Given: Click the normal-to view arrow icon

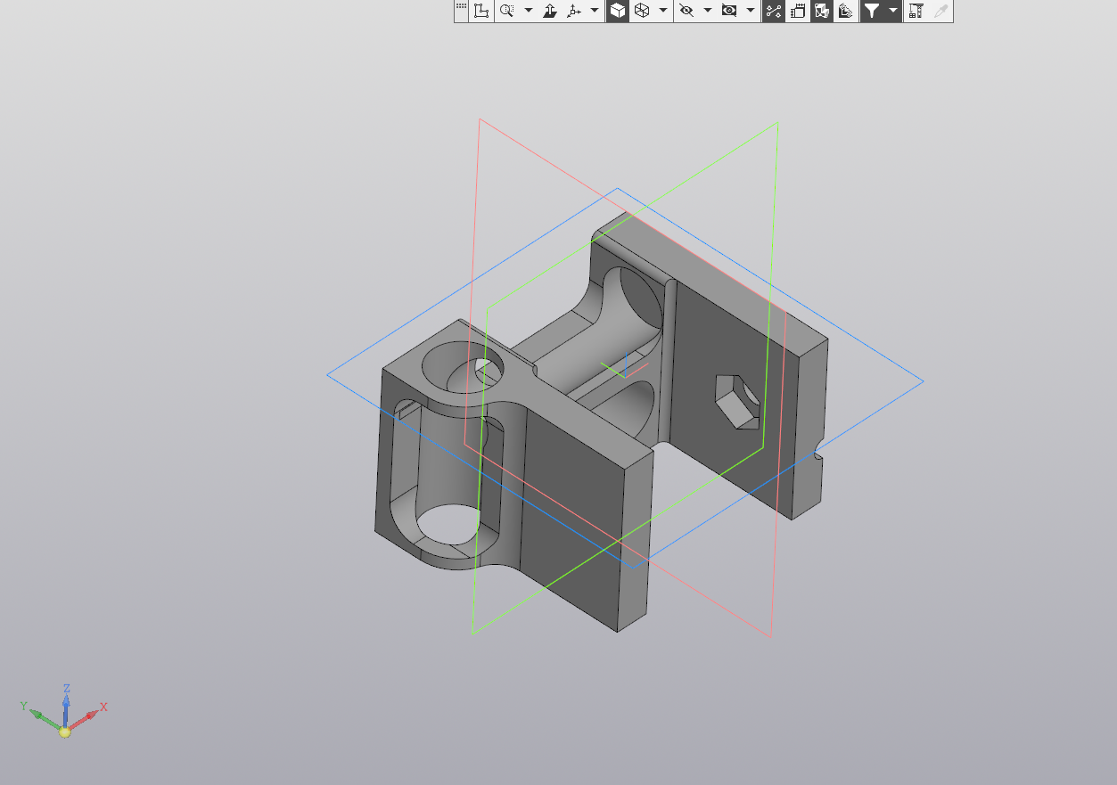Looking at the screenshot, I should pyautogui.click(x=550, y=11).
